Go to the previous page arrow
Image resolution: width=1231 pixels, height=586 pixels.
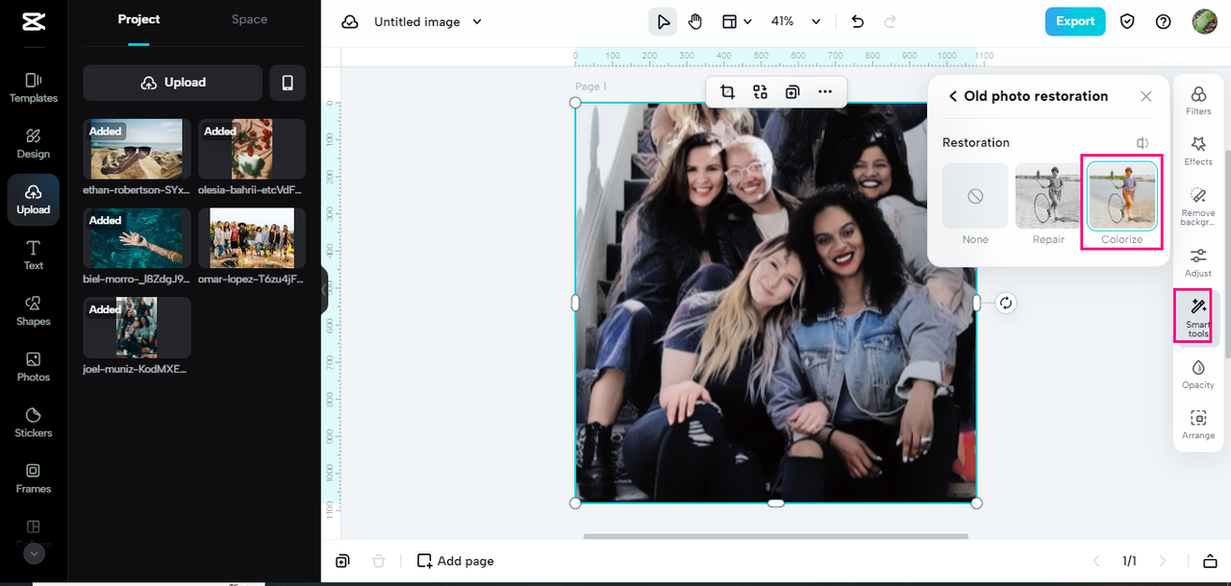point(1095,561)
